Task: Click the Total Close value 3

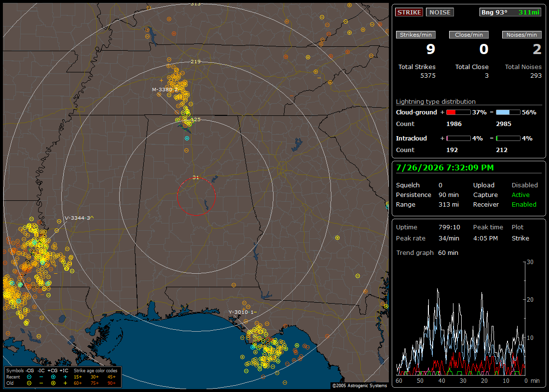Action: 487,76
